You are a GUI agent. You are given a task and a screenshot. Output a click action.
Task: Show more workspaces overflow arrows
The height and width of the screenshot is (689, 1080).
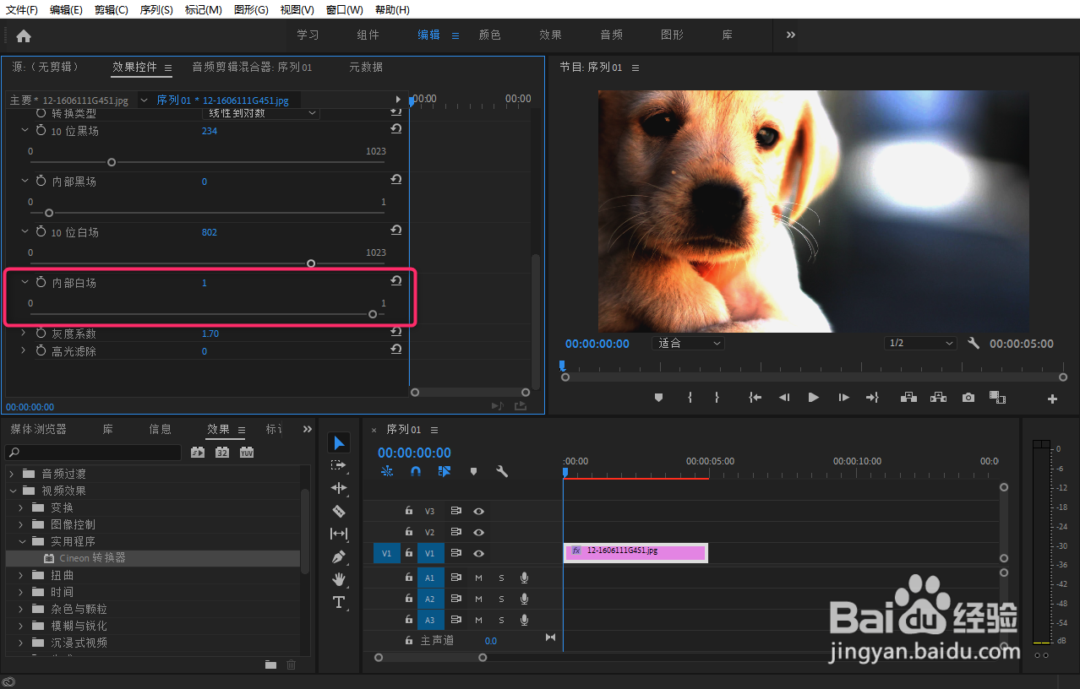791,35
